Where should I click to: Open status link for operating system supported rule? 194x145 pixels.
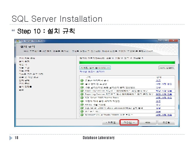point(158,101)
